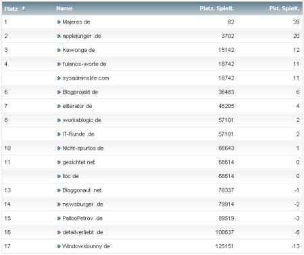Select points value 20 for applejünger

click(x=296, y=36)
